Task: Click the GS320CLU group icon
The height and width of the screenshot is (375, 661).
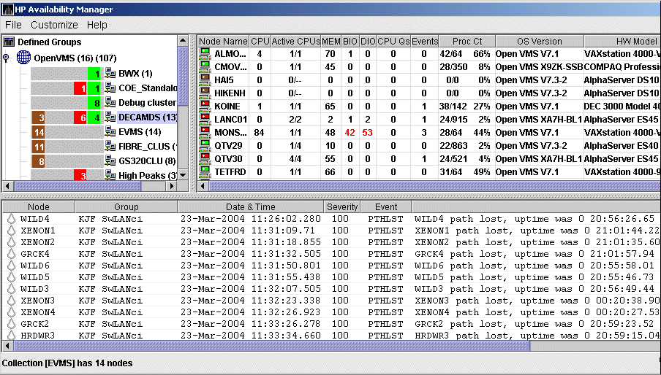Action: pos(110,161)
